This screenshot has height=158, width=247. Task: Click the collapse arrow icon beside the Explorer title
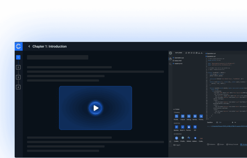point(171,53)
